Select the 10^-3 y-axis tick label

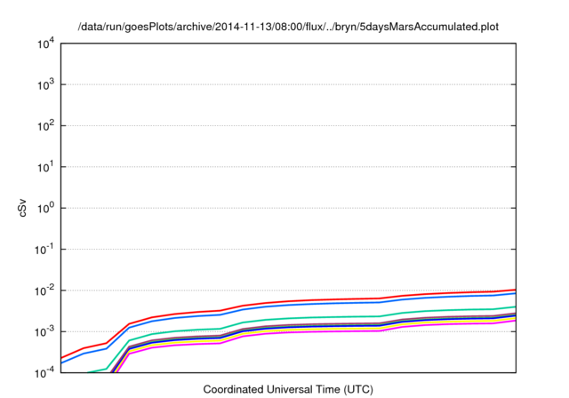(x=44, y=331)
